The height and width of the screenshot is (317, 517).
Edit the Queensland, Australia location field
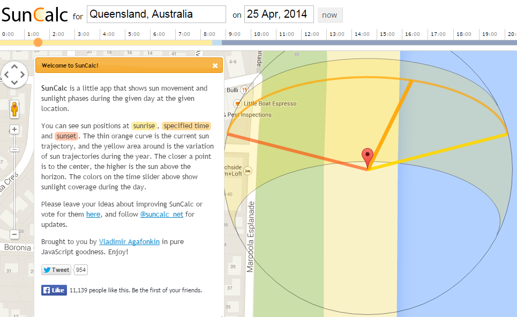pyautogui.click(x=156, y=14)
